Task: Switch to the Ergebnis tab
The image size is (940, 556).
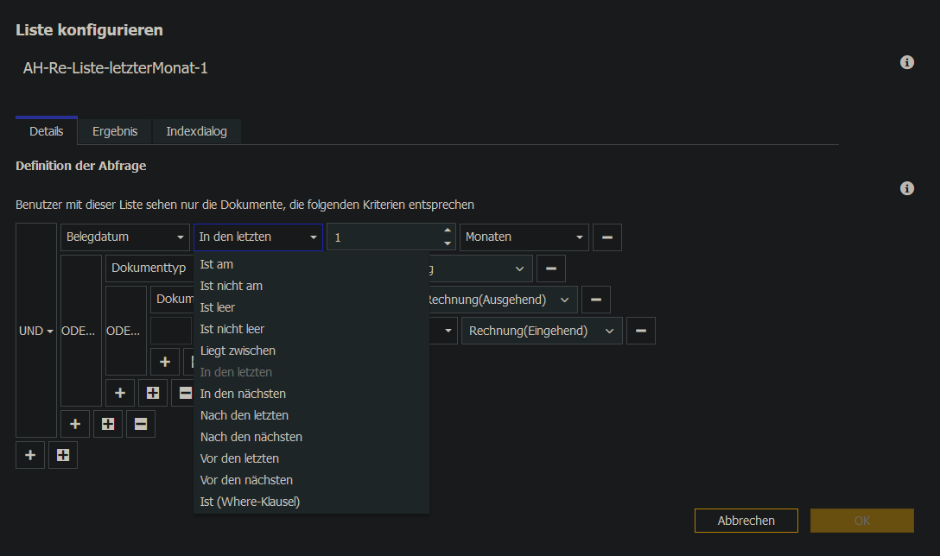Action: click(115, 131)
